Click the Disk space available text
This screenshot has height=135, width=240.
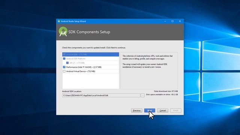coord(162,94)
